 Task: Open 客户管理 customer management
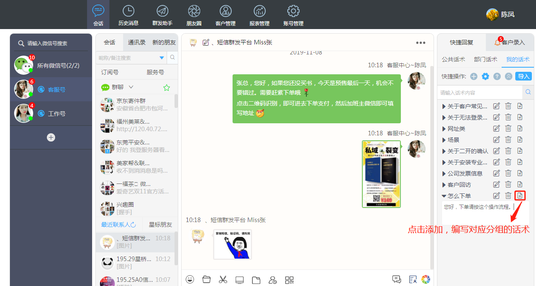pos(226,15)
